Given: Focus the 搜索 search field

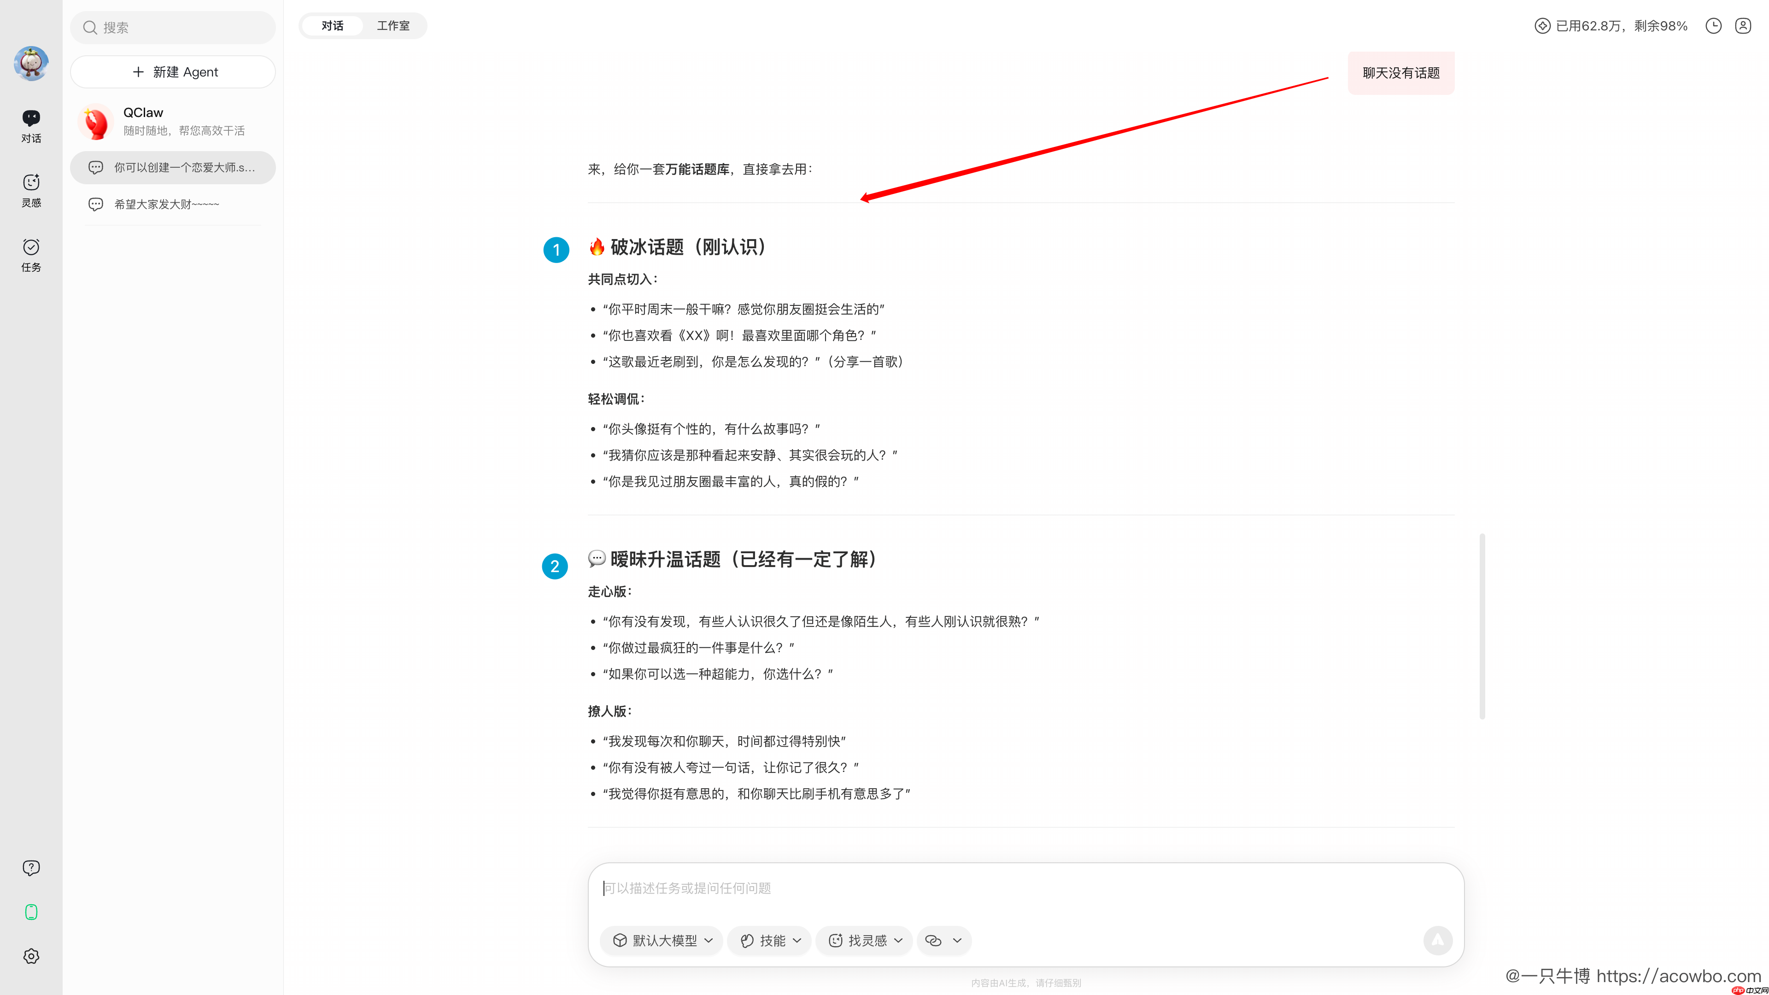Looking at the screenshot, I should coord(173,28).
